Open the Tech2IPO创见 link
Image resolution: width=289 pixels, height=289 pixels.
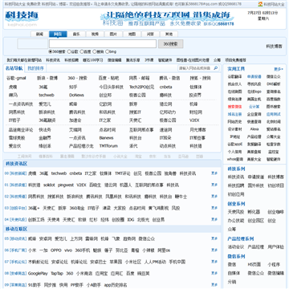pos(141,87)
